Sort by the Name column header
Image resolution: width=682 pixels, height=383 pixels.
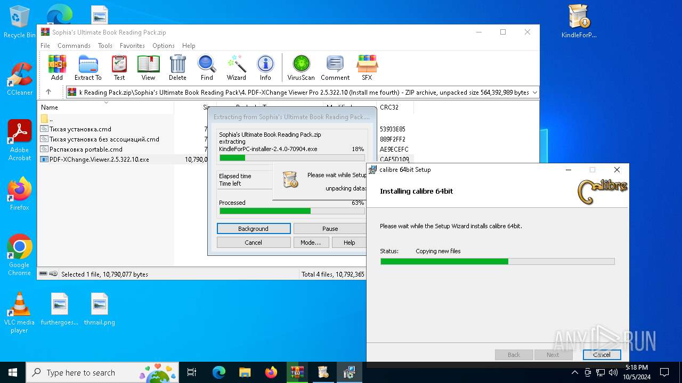pos(105,107)
